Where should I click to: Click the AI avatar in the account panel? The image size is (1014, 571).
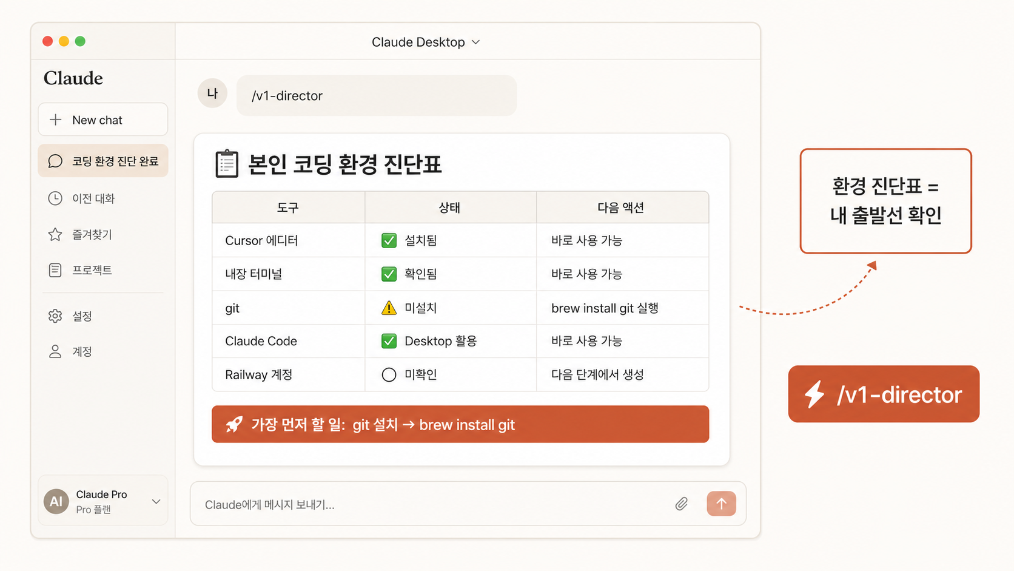(56, 501)
